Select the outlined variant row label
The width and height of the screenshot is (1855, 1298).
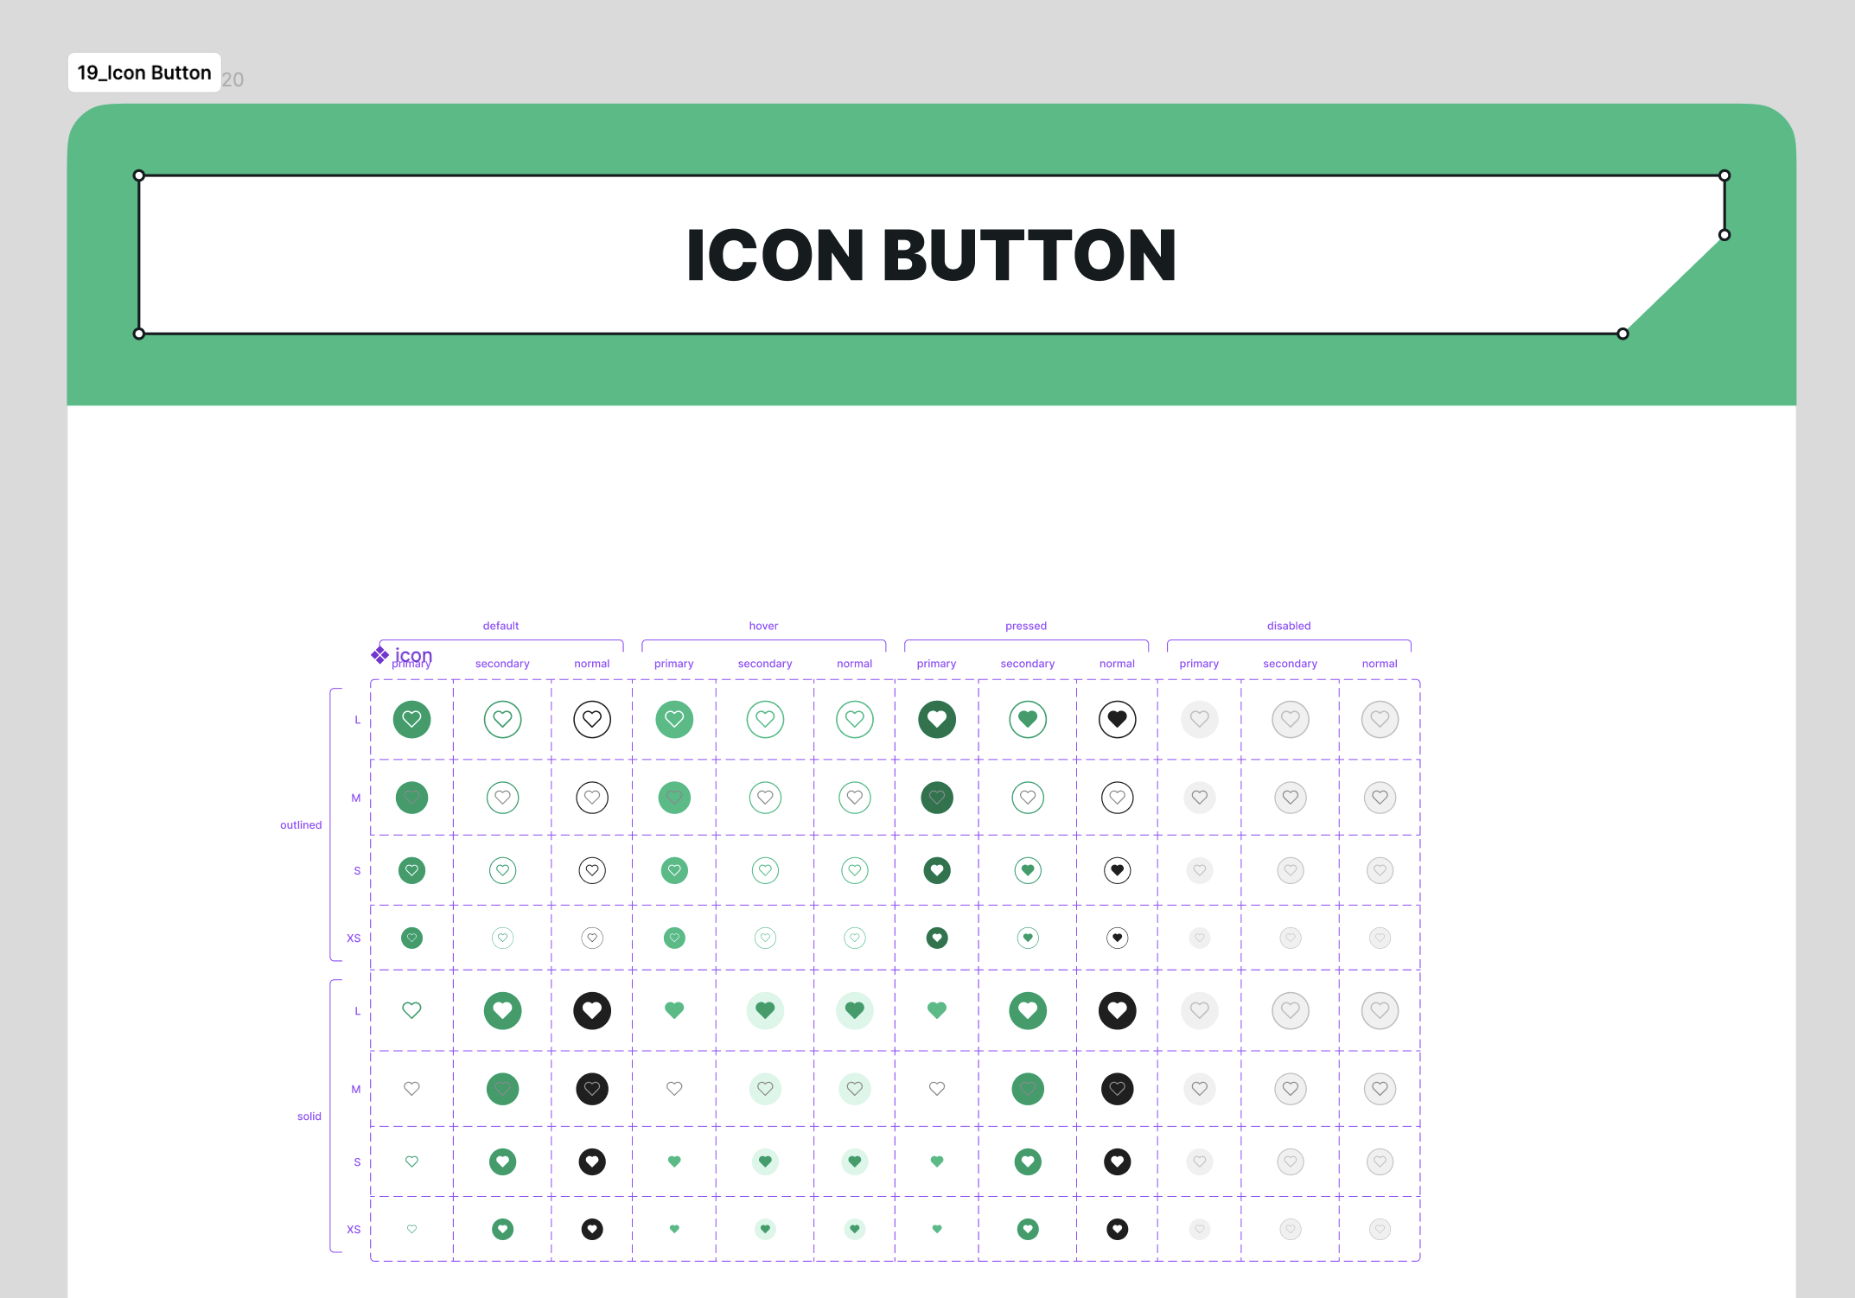tap(301, 825)
